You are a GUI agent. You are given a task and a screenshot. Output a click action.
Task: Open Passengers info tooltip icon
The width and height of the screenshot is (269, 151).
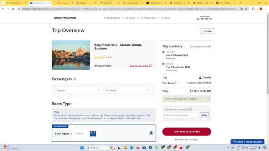(74, 79)
